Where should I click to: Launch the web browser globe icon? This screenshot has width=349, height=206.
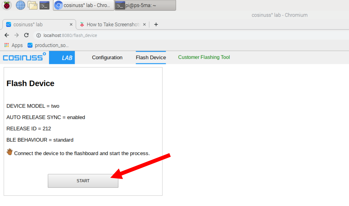[20, 5]
